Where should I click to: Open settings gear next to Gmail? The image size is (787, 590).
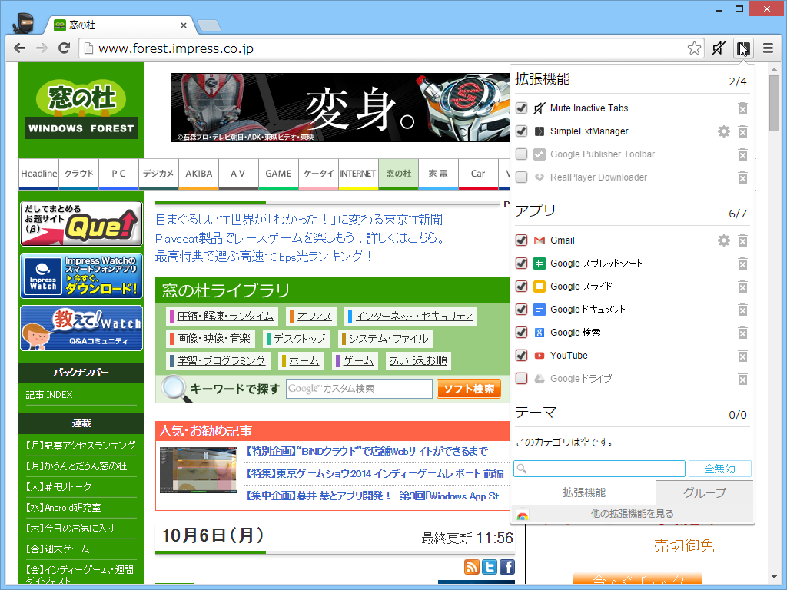(723, 240)
